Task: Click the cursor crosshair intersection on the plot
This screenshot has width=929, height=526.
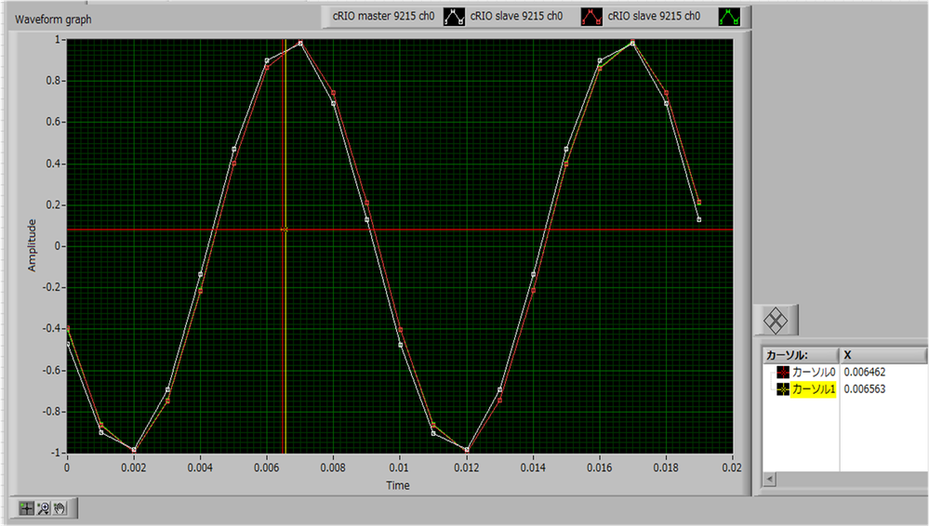Action: 285,230
